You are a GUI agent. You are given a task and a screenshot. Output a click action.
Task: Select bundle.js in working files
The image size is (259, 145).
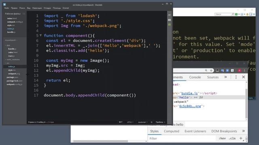[11, 32]
